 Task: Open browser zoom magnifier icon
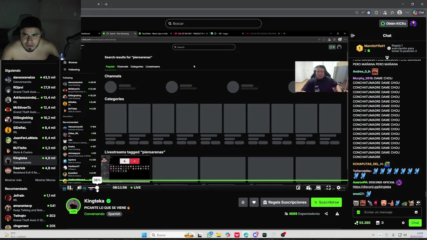click(x=357, y=13)
